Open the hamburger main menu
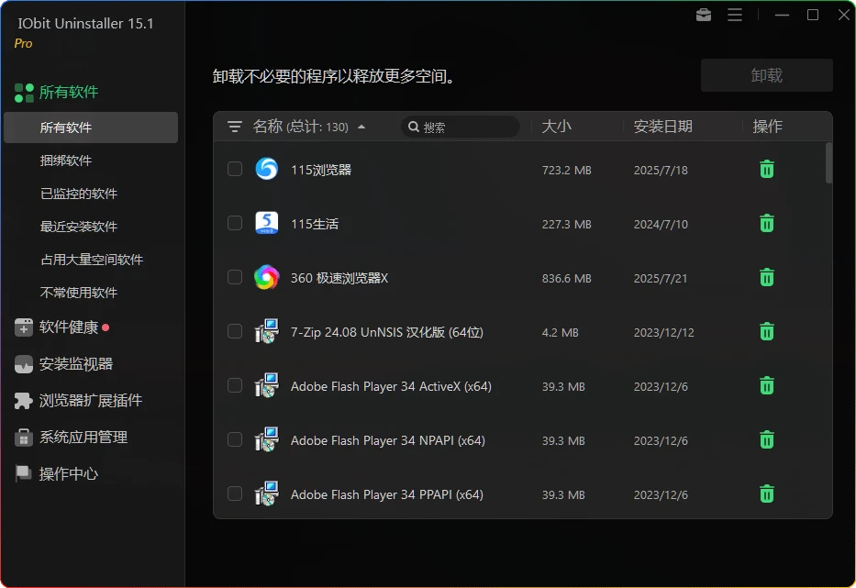Screen dimensions: 856x588 click(x=735, y=15)
